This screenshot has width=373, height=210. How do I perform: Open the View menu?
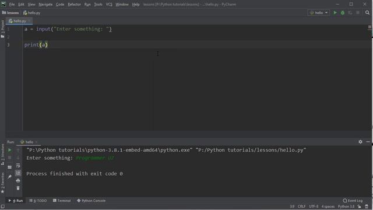pyautogui.click(x=31, y=4)
